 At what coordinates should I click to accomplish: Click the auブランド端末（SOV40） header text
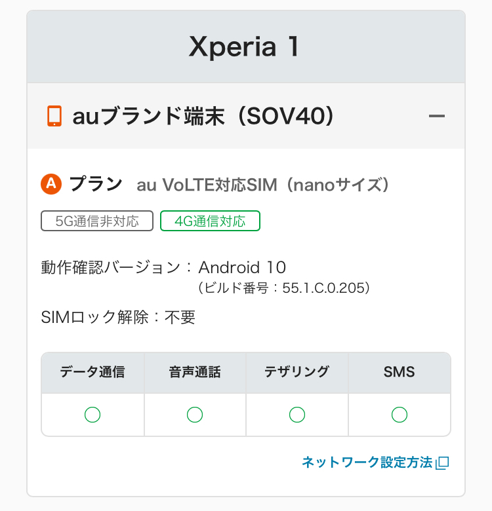tap(203, 117)
